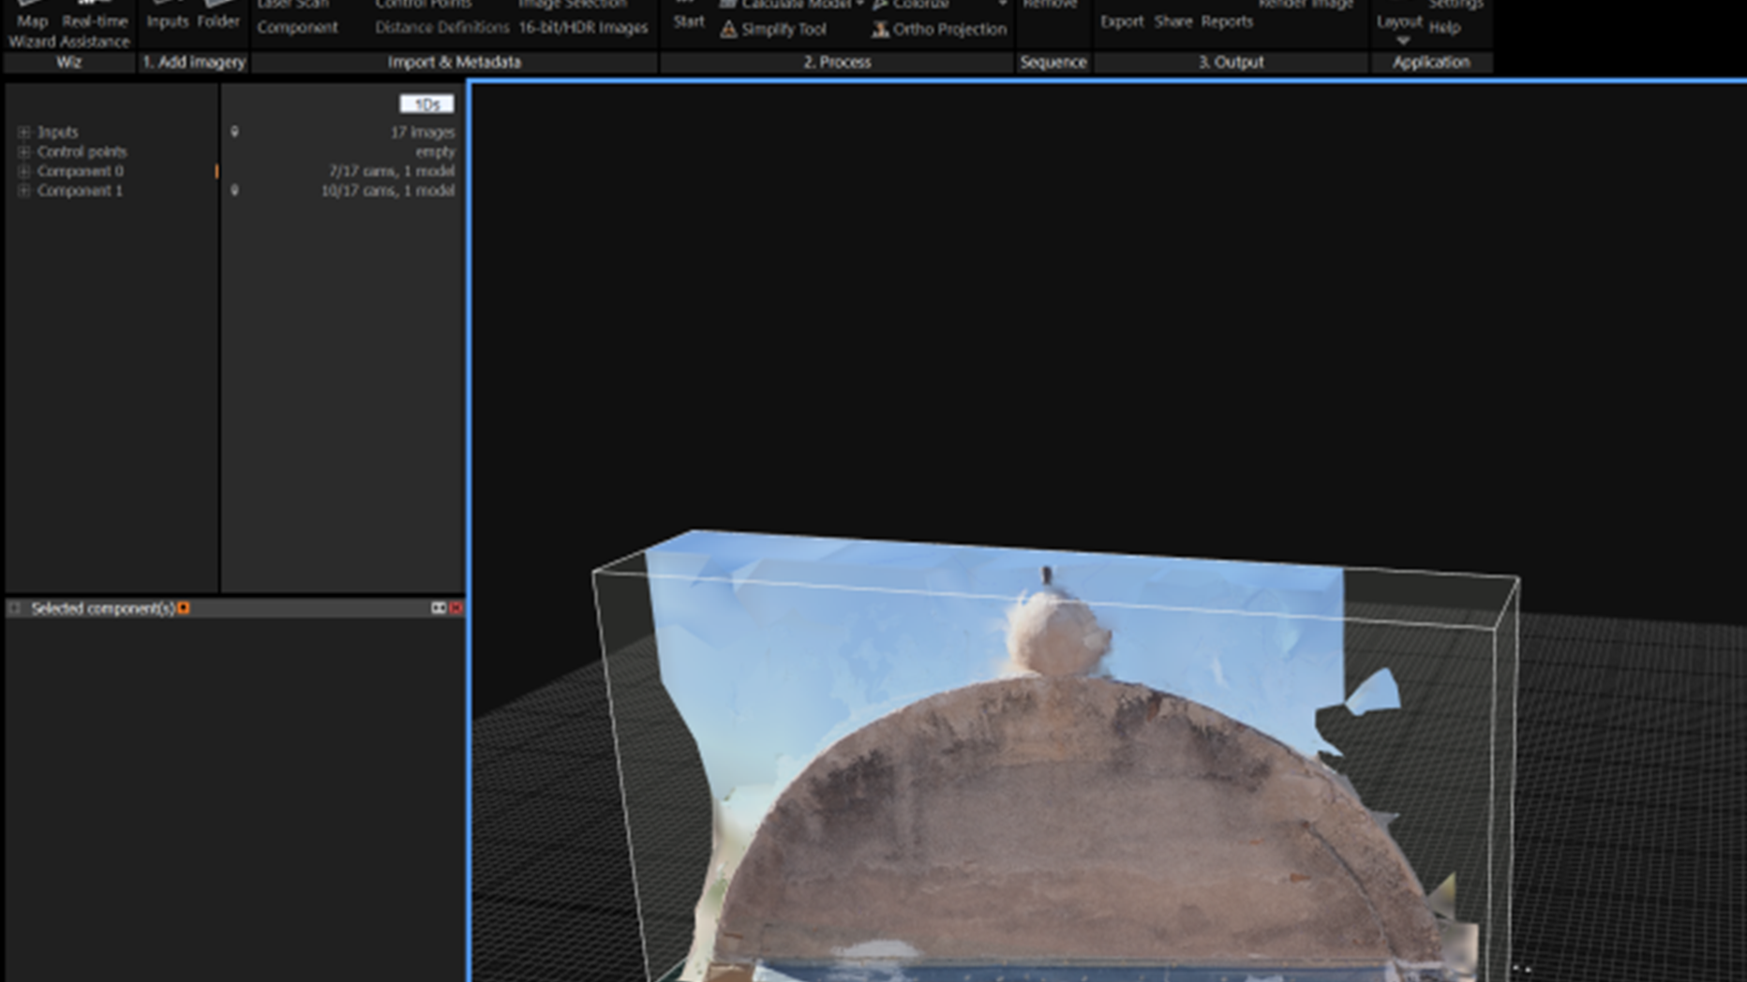This screenshot has height=982, width=1747.
Task: Import images with the Folder icon
Action: point(221,17)
